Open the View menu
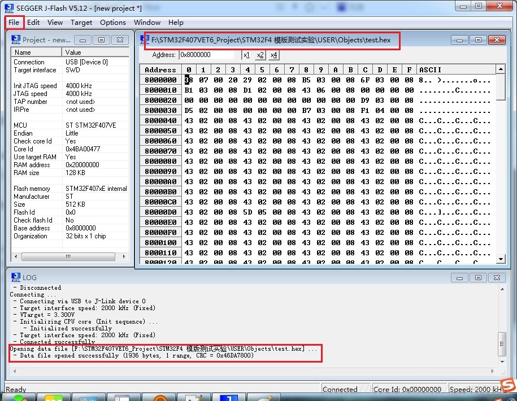This screenshot has height=401, width=517. pos(55,23)
